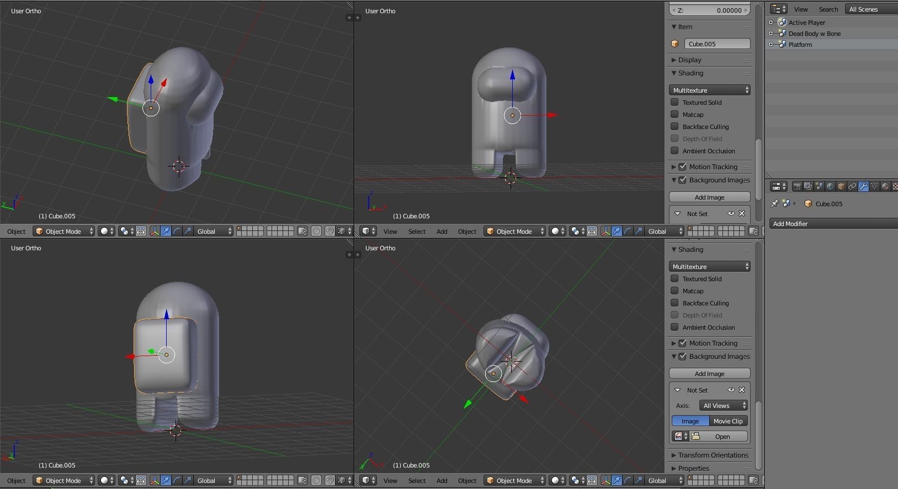Open Multitexture dropdown in upper Shading panel

pos(710,90)
